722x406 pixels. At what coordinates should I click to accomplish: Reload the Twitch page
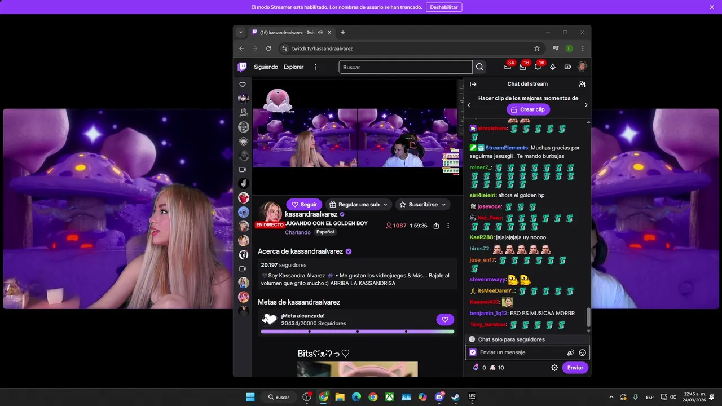click(268, 48)
